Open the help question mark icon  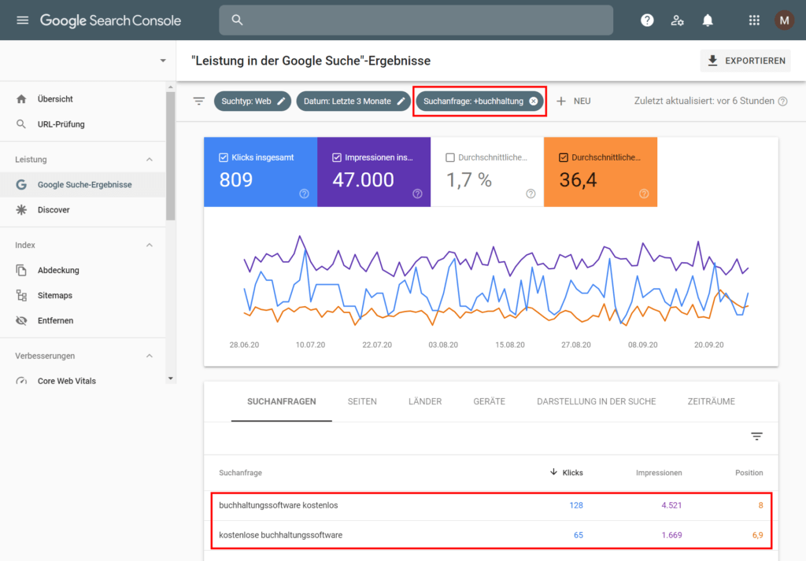[647, 20]
